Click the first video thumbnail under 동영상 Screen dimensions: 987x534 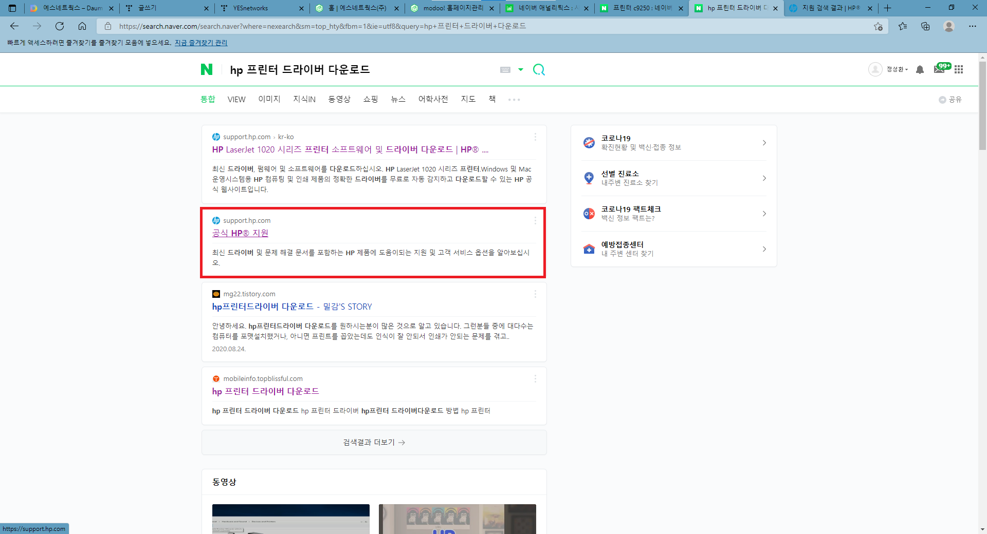click(291, 519)
